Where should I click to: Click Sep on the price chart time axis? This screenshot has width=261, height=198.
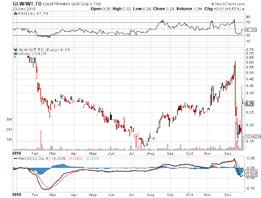[170, 154]
